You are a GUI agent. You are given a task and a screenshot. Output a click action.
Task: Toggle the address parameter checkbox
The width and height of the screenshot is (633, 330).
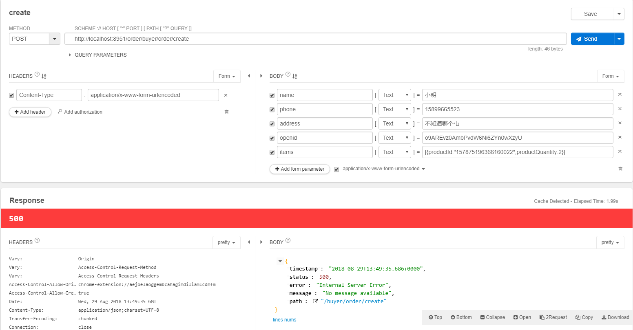272,124
